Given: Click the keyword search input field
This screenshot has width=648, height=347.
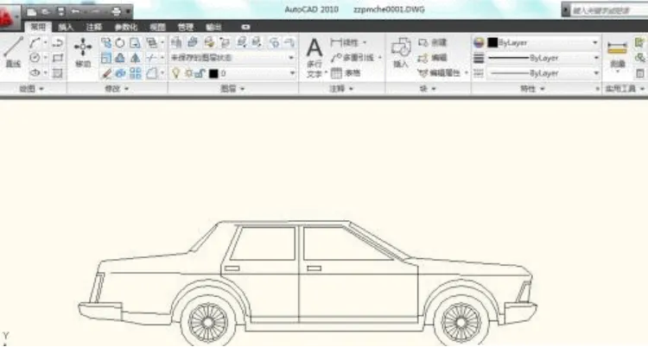Looking at the screenshot, I should [x=608, y=10].
